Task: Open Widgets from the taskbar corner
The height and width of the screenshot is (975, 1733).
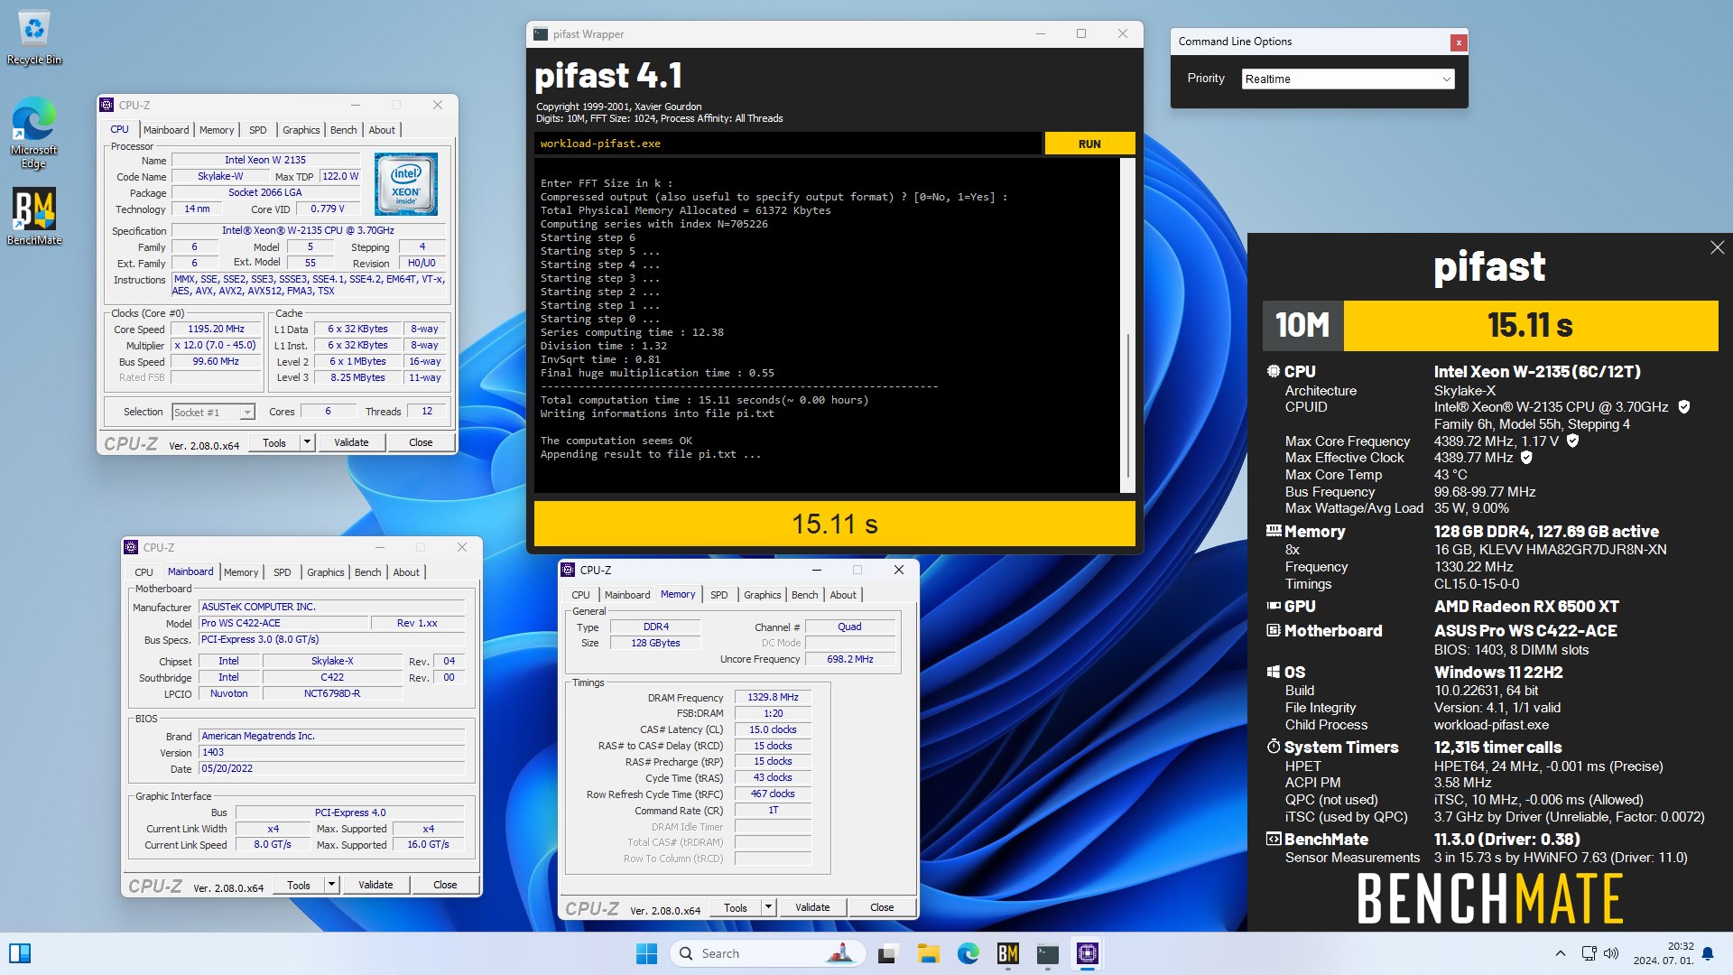Action: click(20, 953)
